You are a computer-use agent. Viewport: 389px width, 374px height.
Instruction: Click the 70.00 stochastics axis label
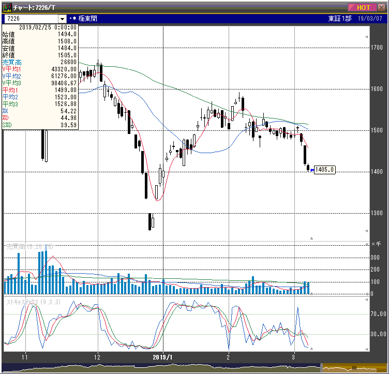(x=378, y=314)
